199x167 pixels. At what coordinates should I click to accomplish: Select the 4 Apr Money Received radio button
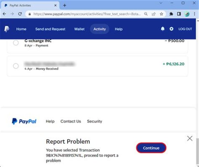pos(16,66)
